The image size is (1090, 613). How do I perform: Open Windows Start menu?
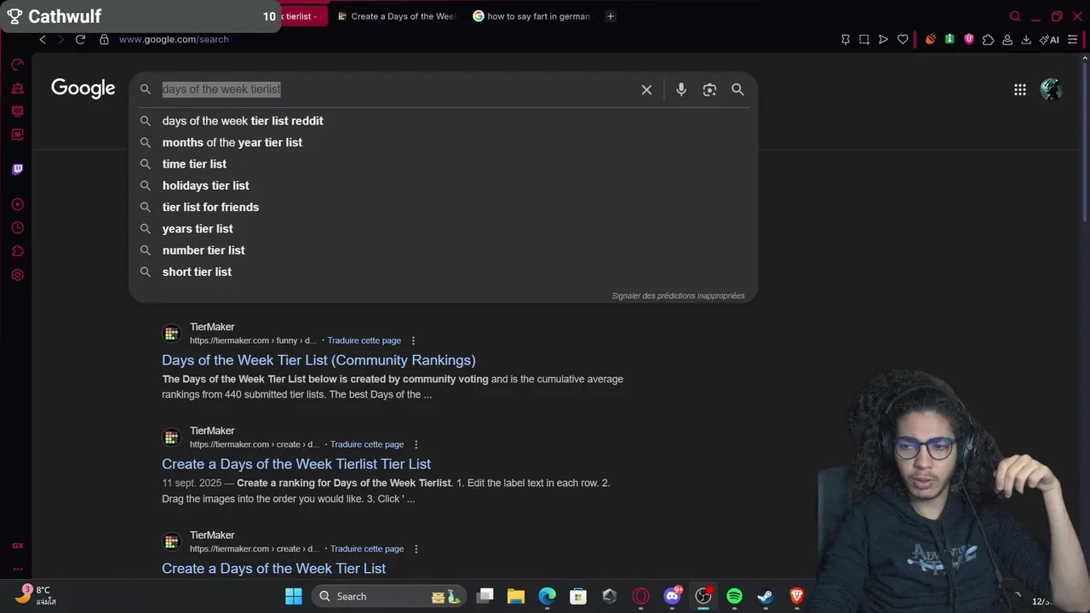tap(293, 596)
